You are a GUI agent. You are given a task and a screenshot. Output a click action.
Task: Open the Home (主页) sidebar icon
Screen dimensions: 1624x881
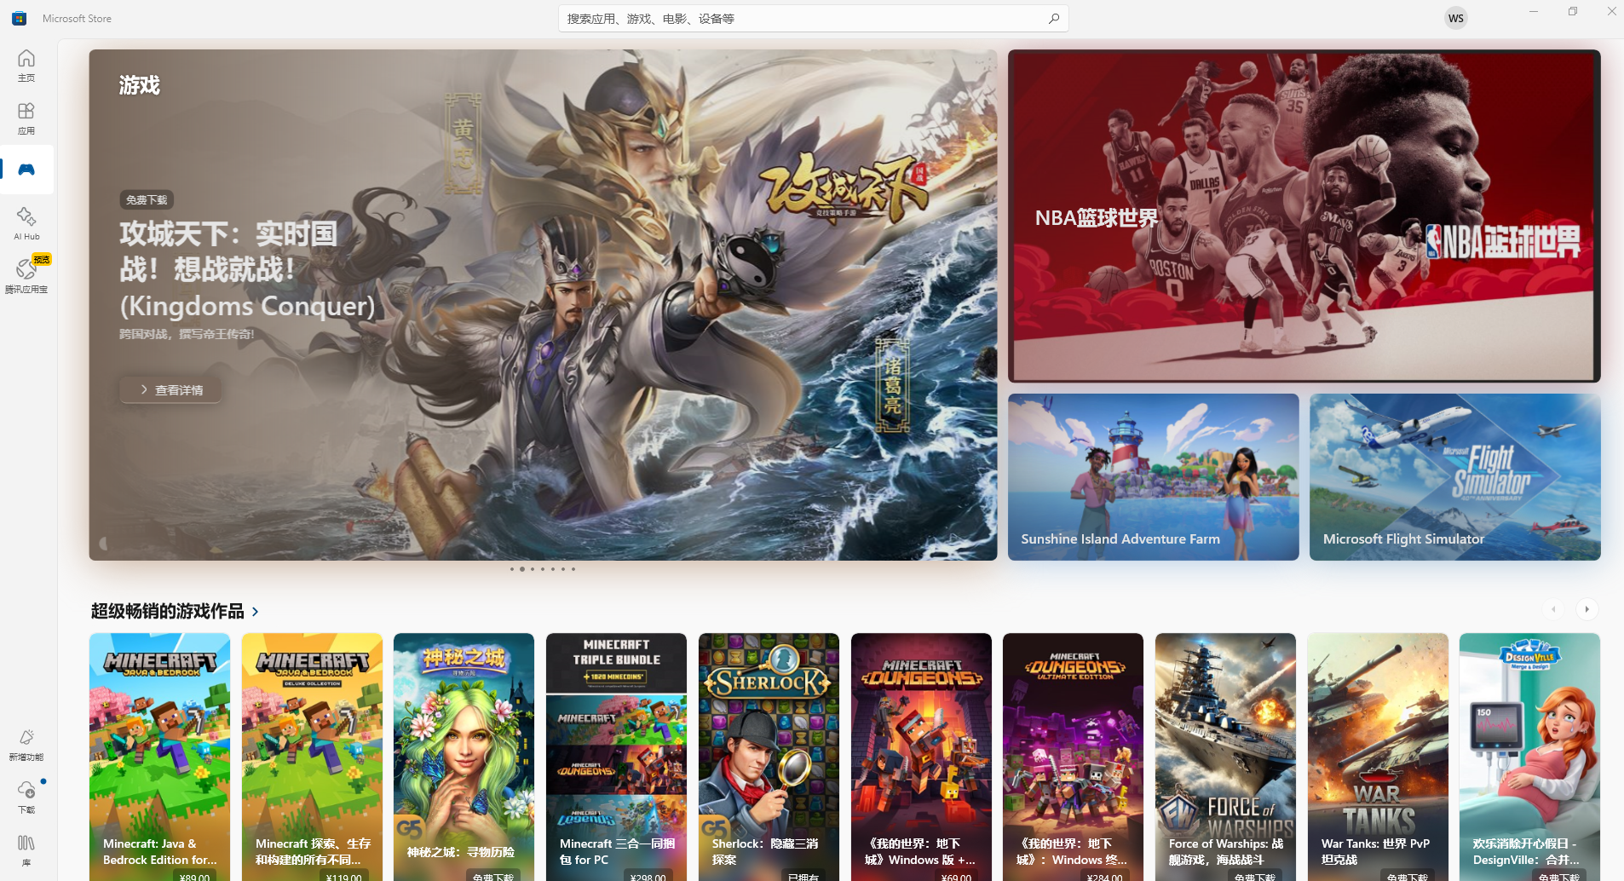[26, 66]
